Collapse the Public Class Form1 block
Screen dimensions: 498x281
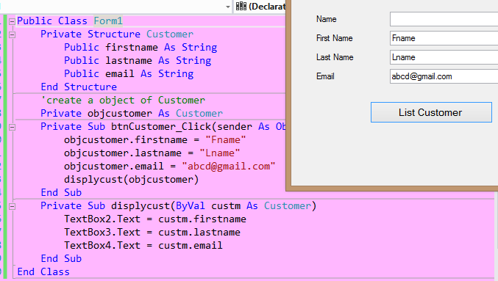click(12, 21)
